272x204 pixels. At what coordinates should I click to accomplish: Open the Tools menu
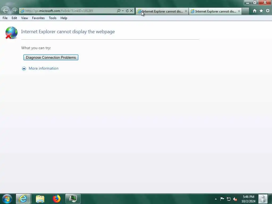(x=53, y=18)
